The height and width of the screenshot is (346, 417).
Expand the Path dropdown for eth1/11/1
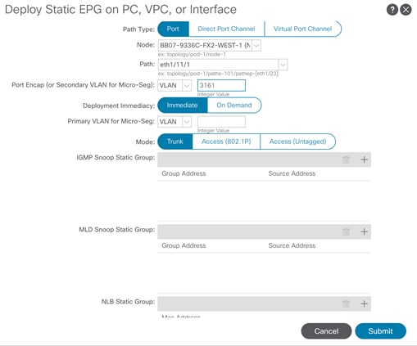[x=283, y=65]
